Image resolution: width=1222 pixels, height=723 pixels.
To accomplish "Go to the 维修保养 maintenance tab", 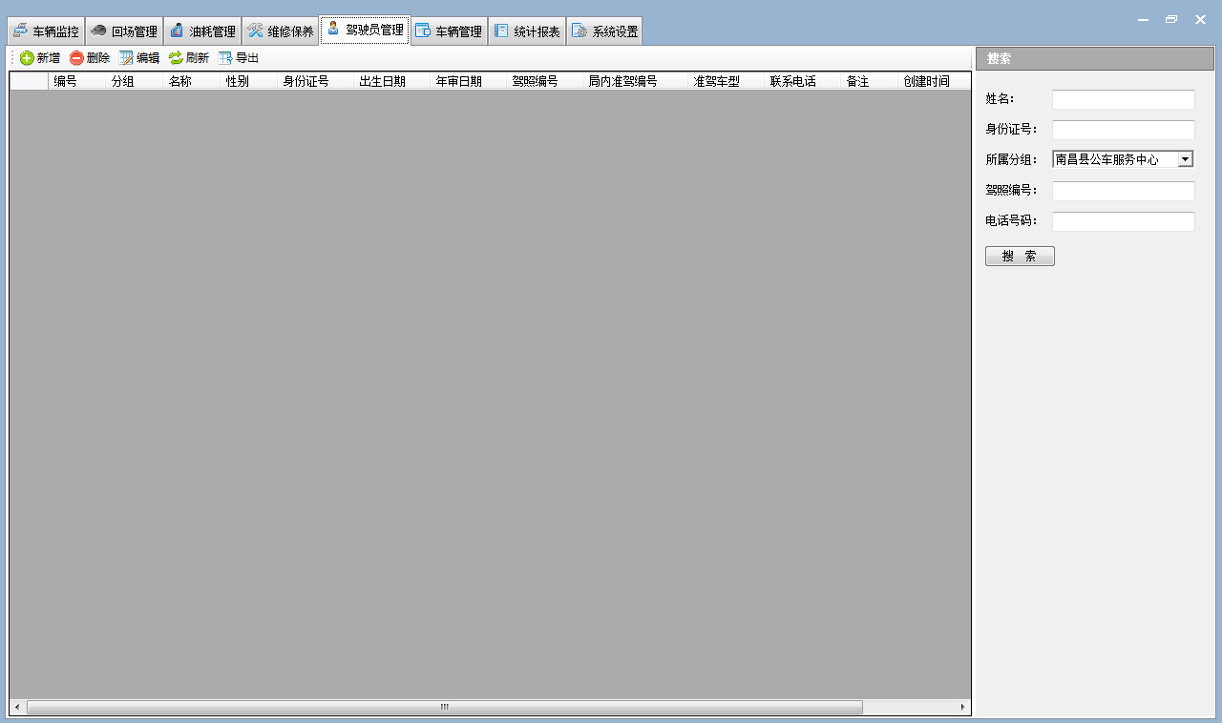I will (x=281, y=31).
